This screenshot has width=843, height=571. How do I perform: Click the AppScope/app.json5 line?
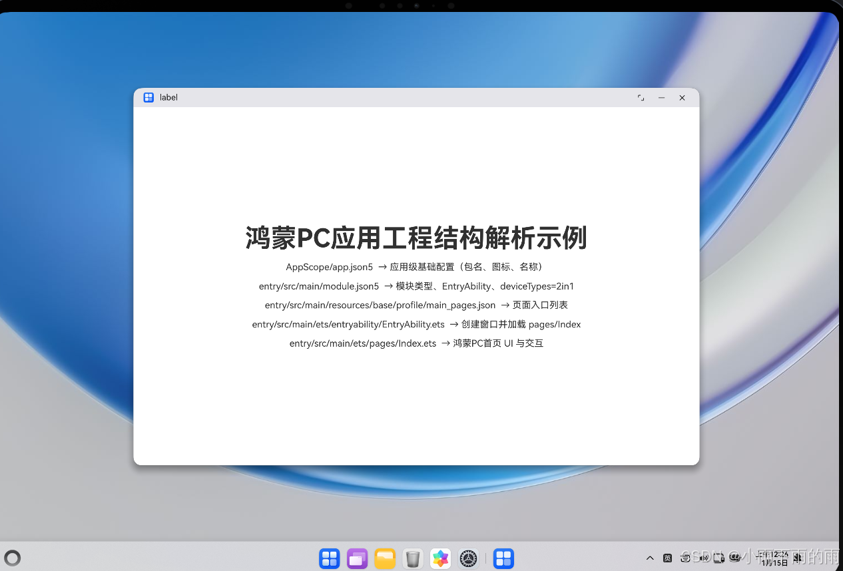pyautogui.click(x=416, y=267)
